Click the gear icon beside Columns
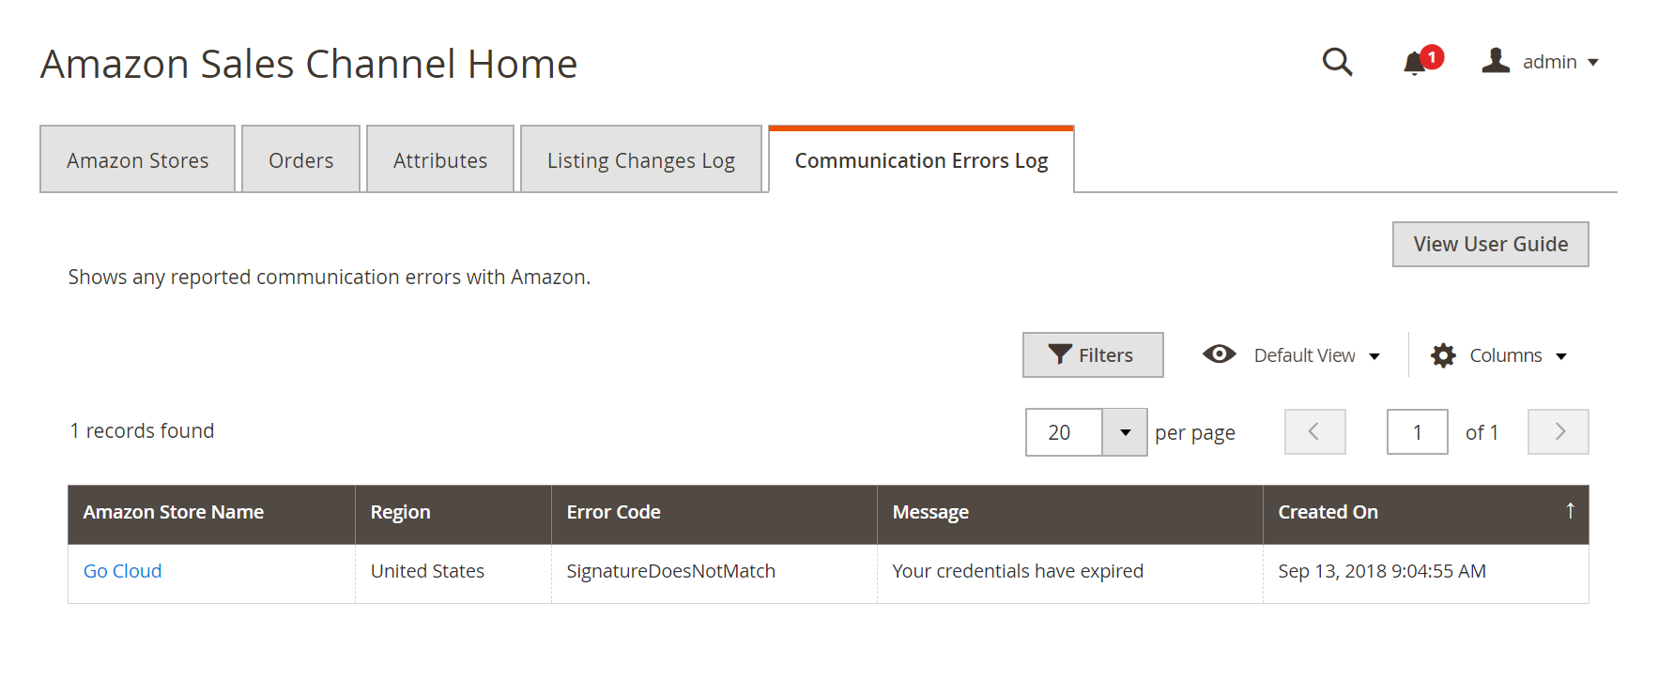 (x=1443, y=355)
